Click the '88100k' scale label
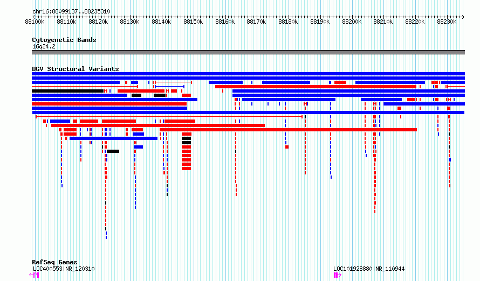Viewport: 480px width, 281px height. tap(35, 22)
